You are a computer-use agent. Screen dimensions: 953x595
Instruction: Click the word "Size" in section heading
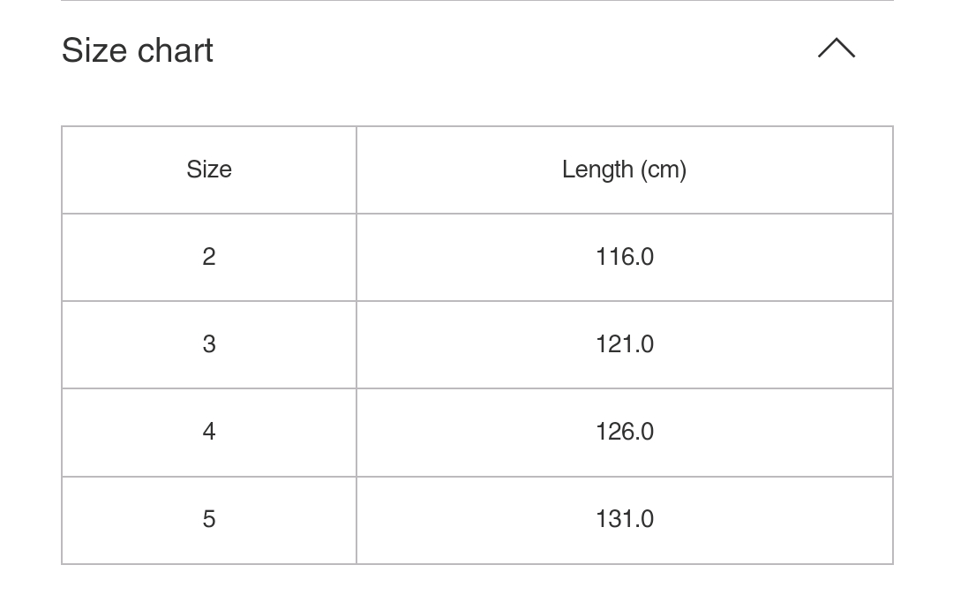(x=94, y=50)
